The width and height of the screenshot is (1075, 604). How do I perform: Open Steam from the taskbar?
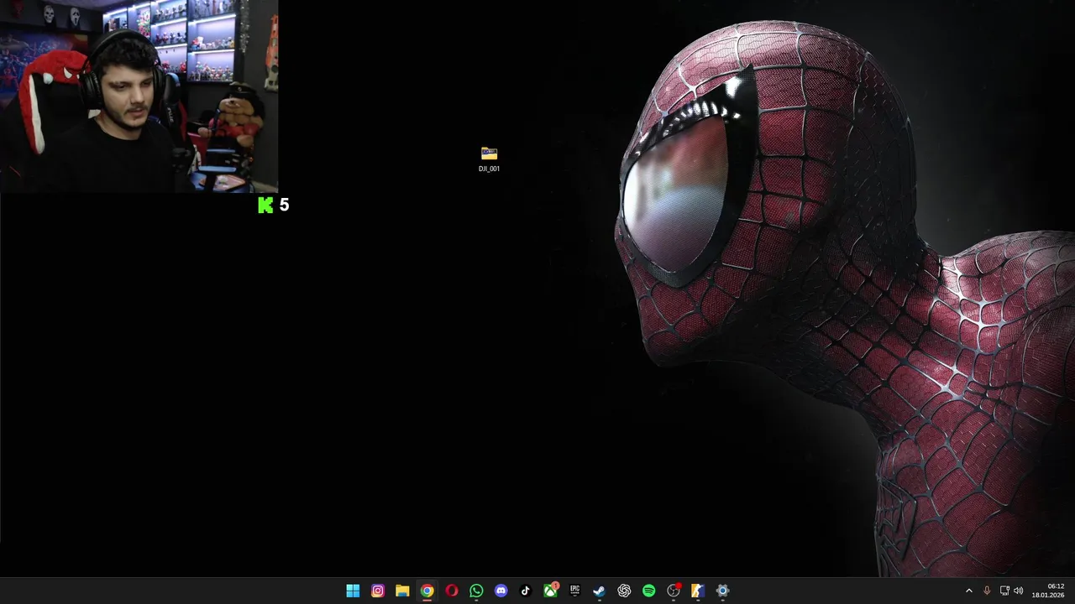pyautogui.click(x=599, y=591)
